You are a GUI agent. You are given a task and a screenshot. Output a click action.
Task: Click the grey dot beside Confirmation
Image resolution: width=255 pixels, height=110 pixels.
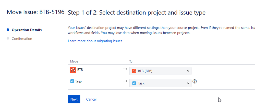point(8,38)
